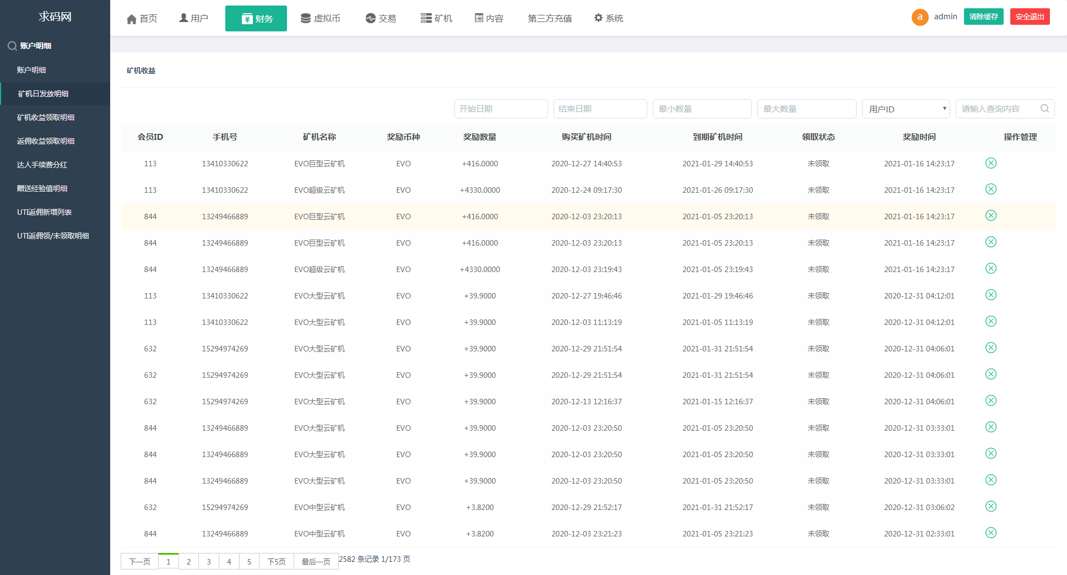
Task: Open 用户 user menu
Action: pyautogui.click(x=193, y=18)
